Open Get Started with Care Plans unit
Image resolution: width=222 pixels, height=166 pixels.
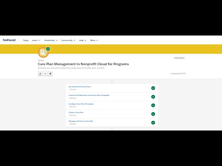(x=80, y=87)
